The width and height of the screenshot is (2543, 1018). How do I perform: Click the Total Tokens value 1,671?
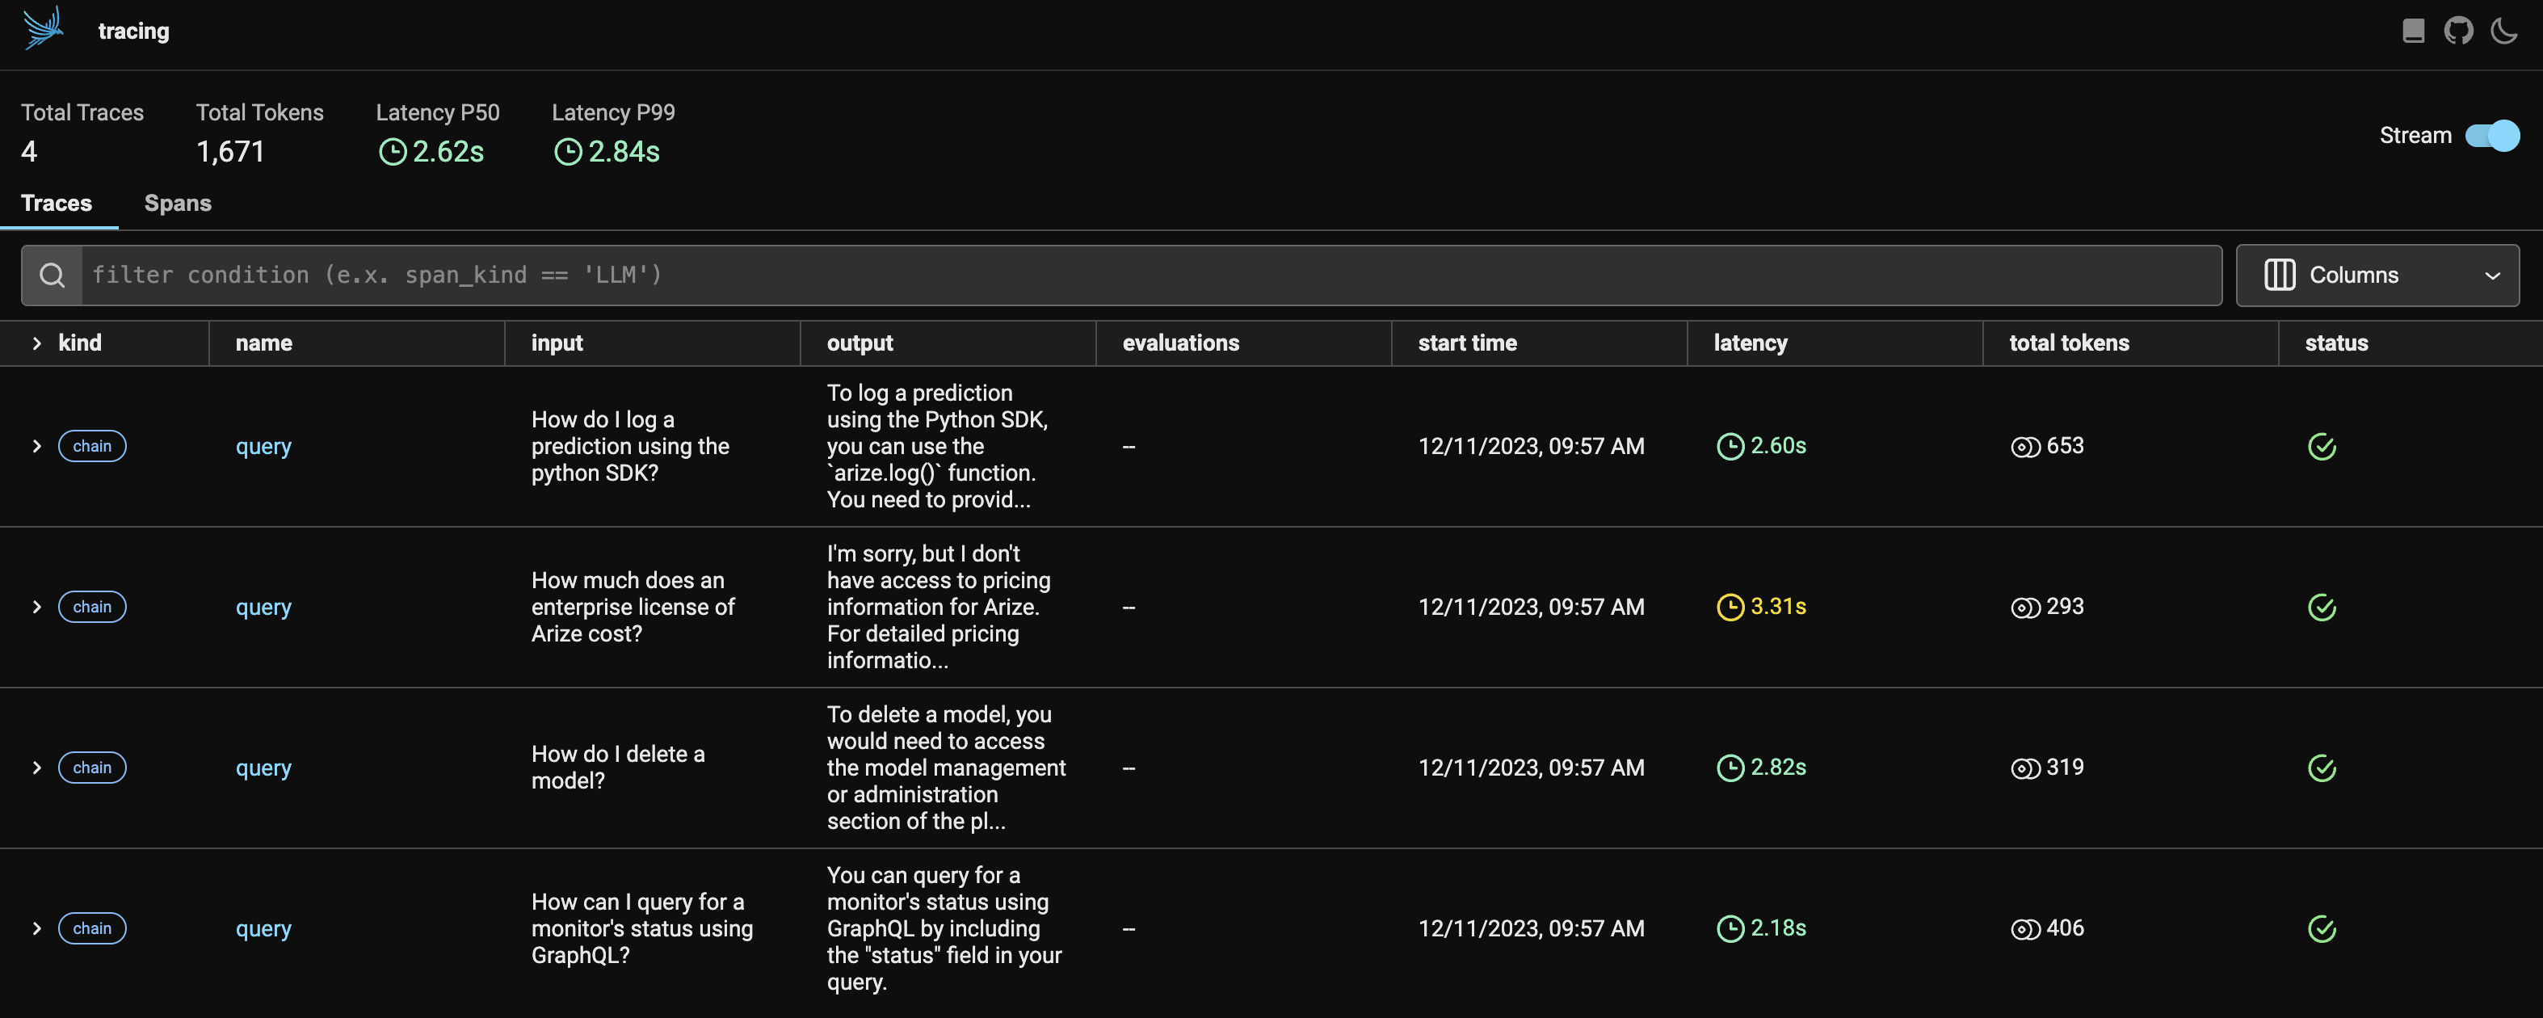(x=230, y=152)
